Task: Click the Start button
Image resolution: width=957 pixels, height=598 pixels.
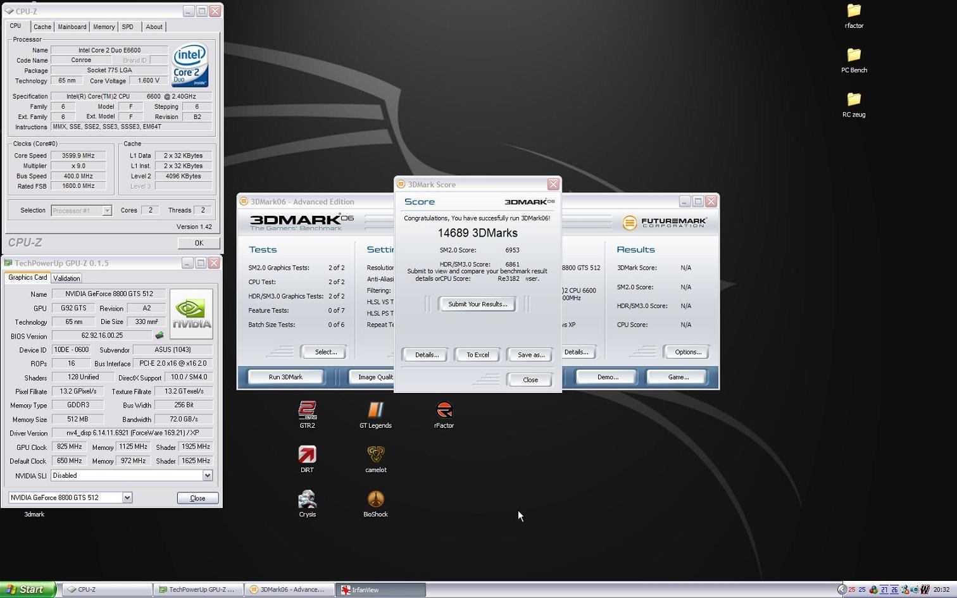Action: click(28, 589)
